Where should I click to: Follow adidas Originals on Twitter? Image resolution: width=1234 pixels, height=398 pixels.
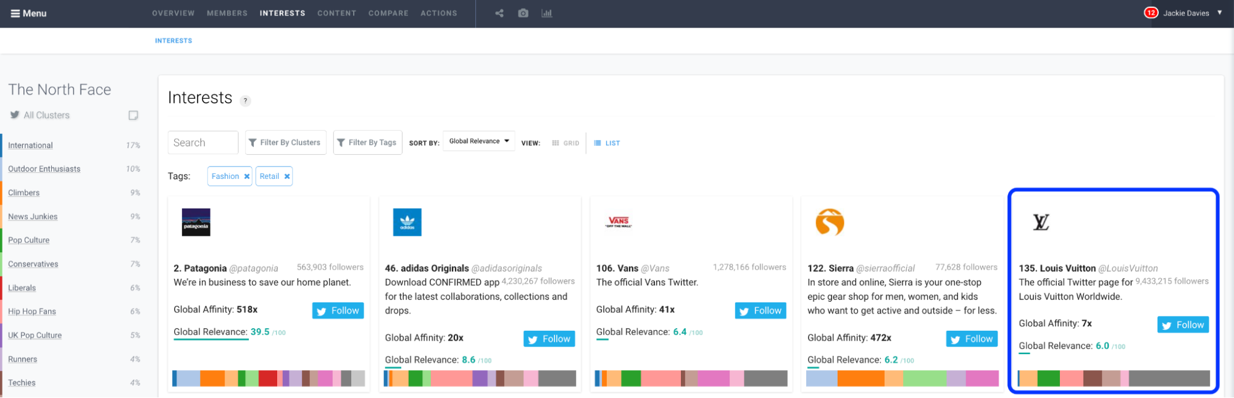pyautogui.click(x=549, y=339)
